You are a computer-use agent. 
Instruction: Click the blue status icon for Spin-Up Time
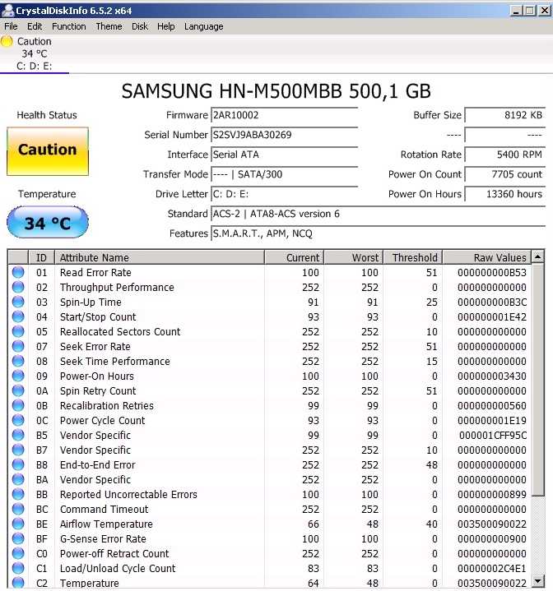(x=18, y=302)
